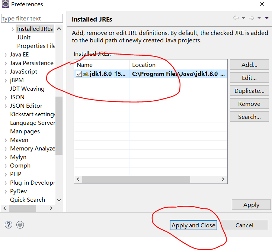Select Properties File tree entry
Viewport: 272px width, 250px height.
(36, 46)
